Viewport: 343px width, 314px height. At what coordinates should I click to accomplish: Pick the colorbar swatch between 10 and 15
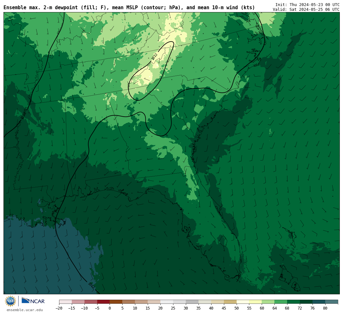point(142,302)
